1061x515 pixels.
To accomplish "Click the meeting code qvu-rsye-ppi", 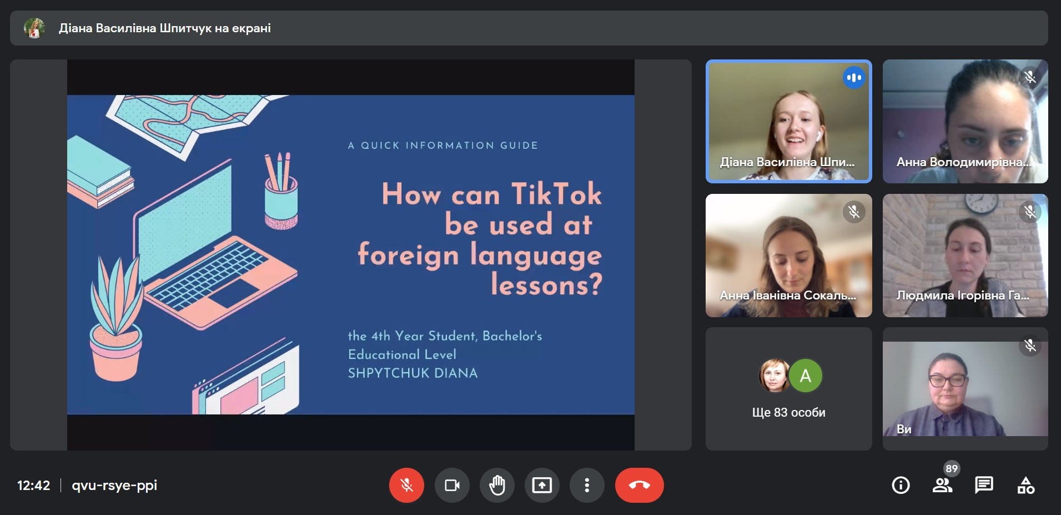I will click(x=114, y=485).
